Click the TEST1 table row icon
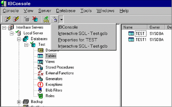The height and width of the screenshot is (107, 172). coord(131,39)
